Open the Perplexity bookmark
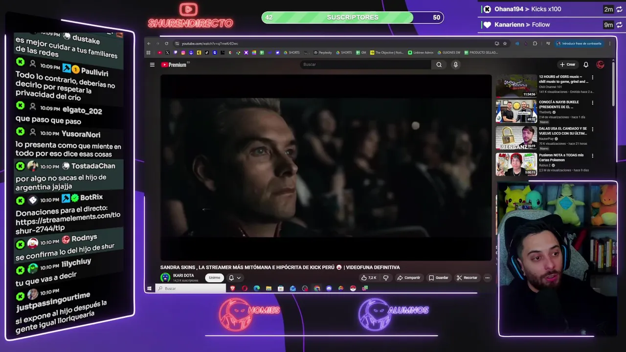 [323, 52]
